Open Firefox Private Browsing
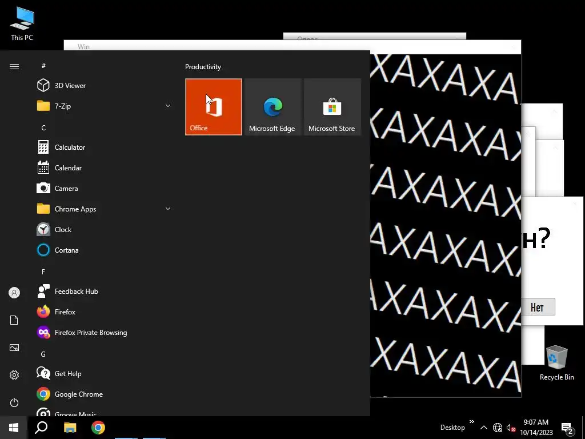This screenshot has height=439, width=585. point(105,332)
